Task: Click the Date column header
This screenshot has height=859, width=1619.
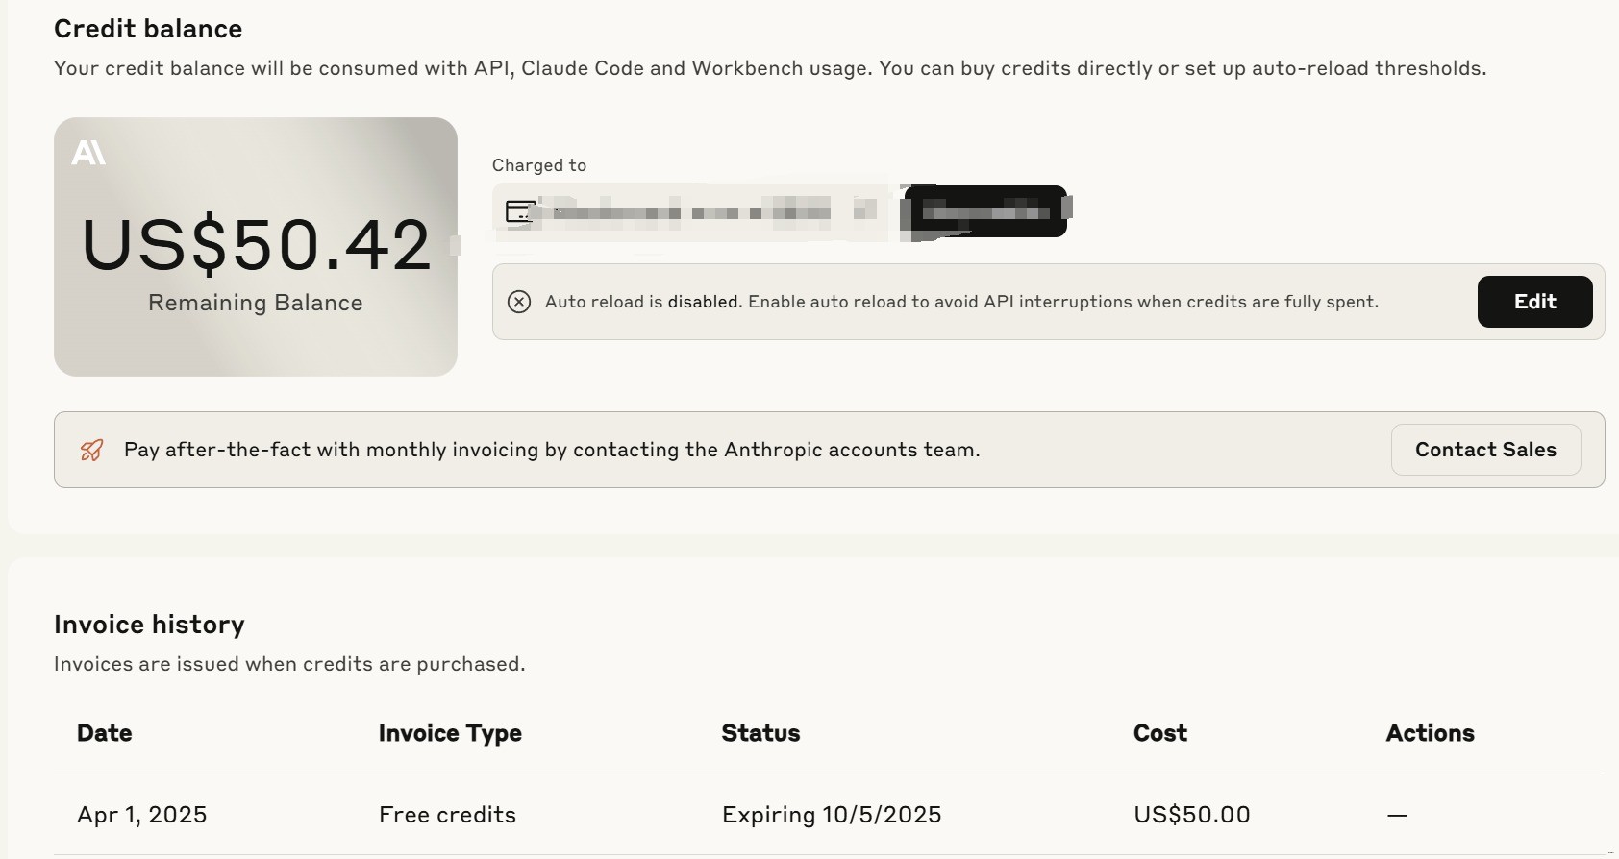Action: coord(105,733)
